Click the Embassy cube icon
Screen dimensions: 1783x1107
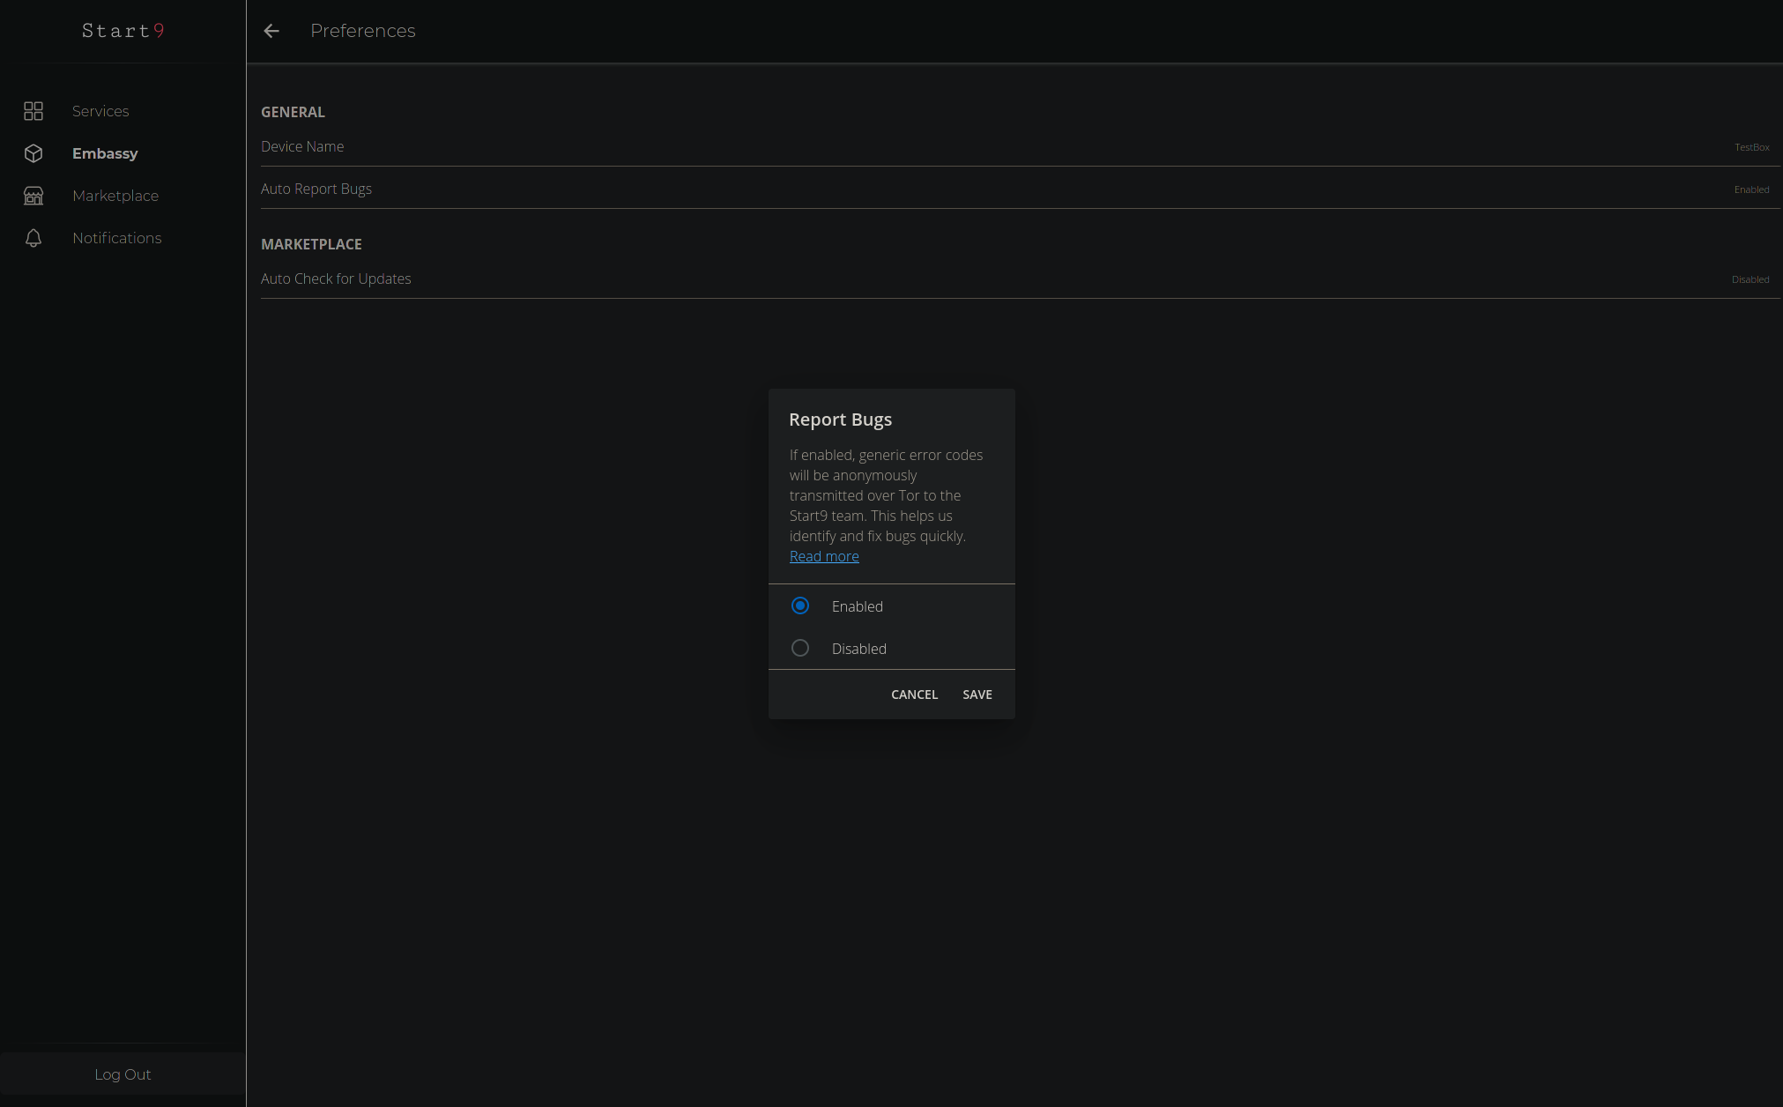[x=33, y=153]
